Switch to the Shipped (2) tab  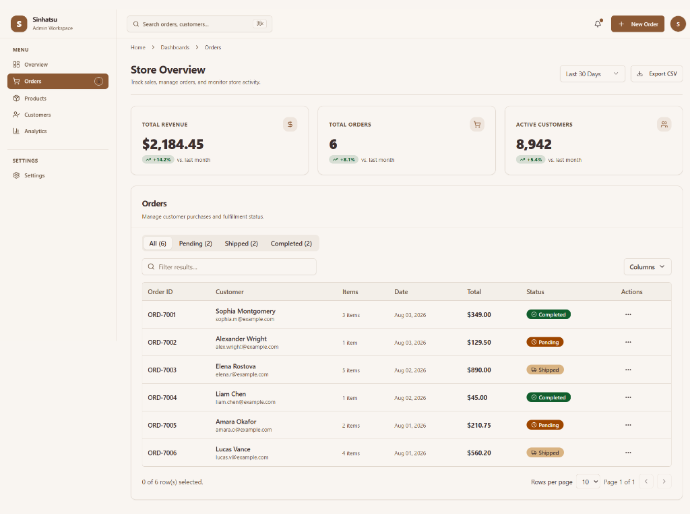click(x=241, y=243)
